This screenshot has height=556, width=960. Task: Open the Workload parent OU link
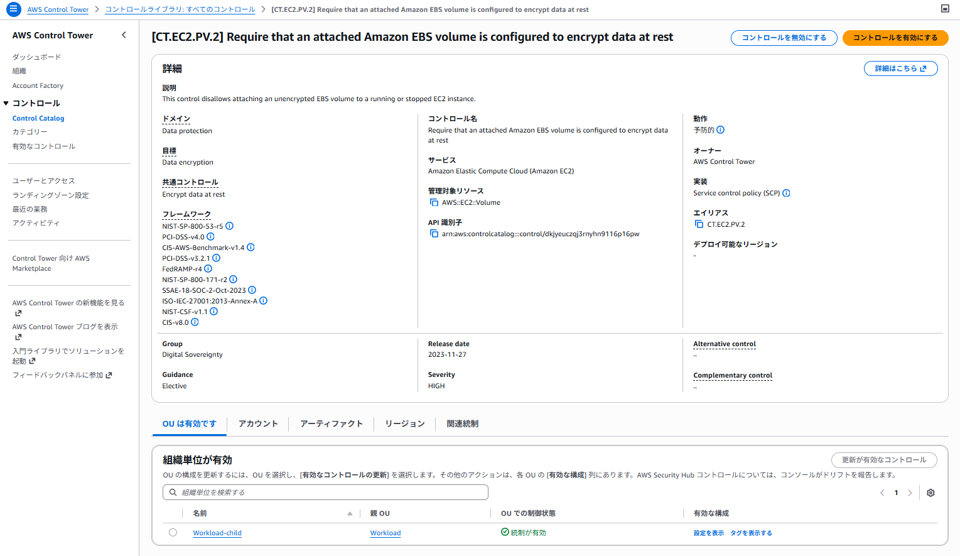pos(385,533)
